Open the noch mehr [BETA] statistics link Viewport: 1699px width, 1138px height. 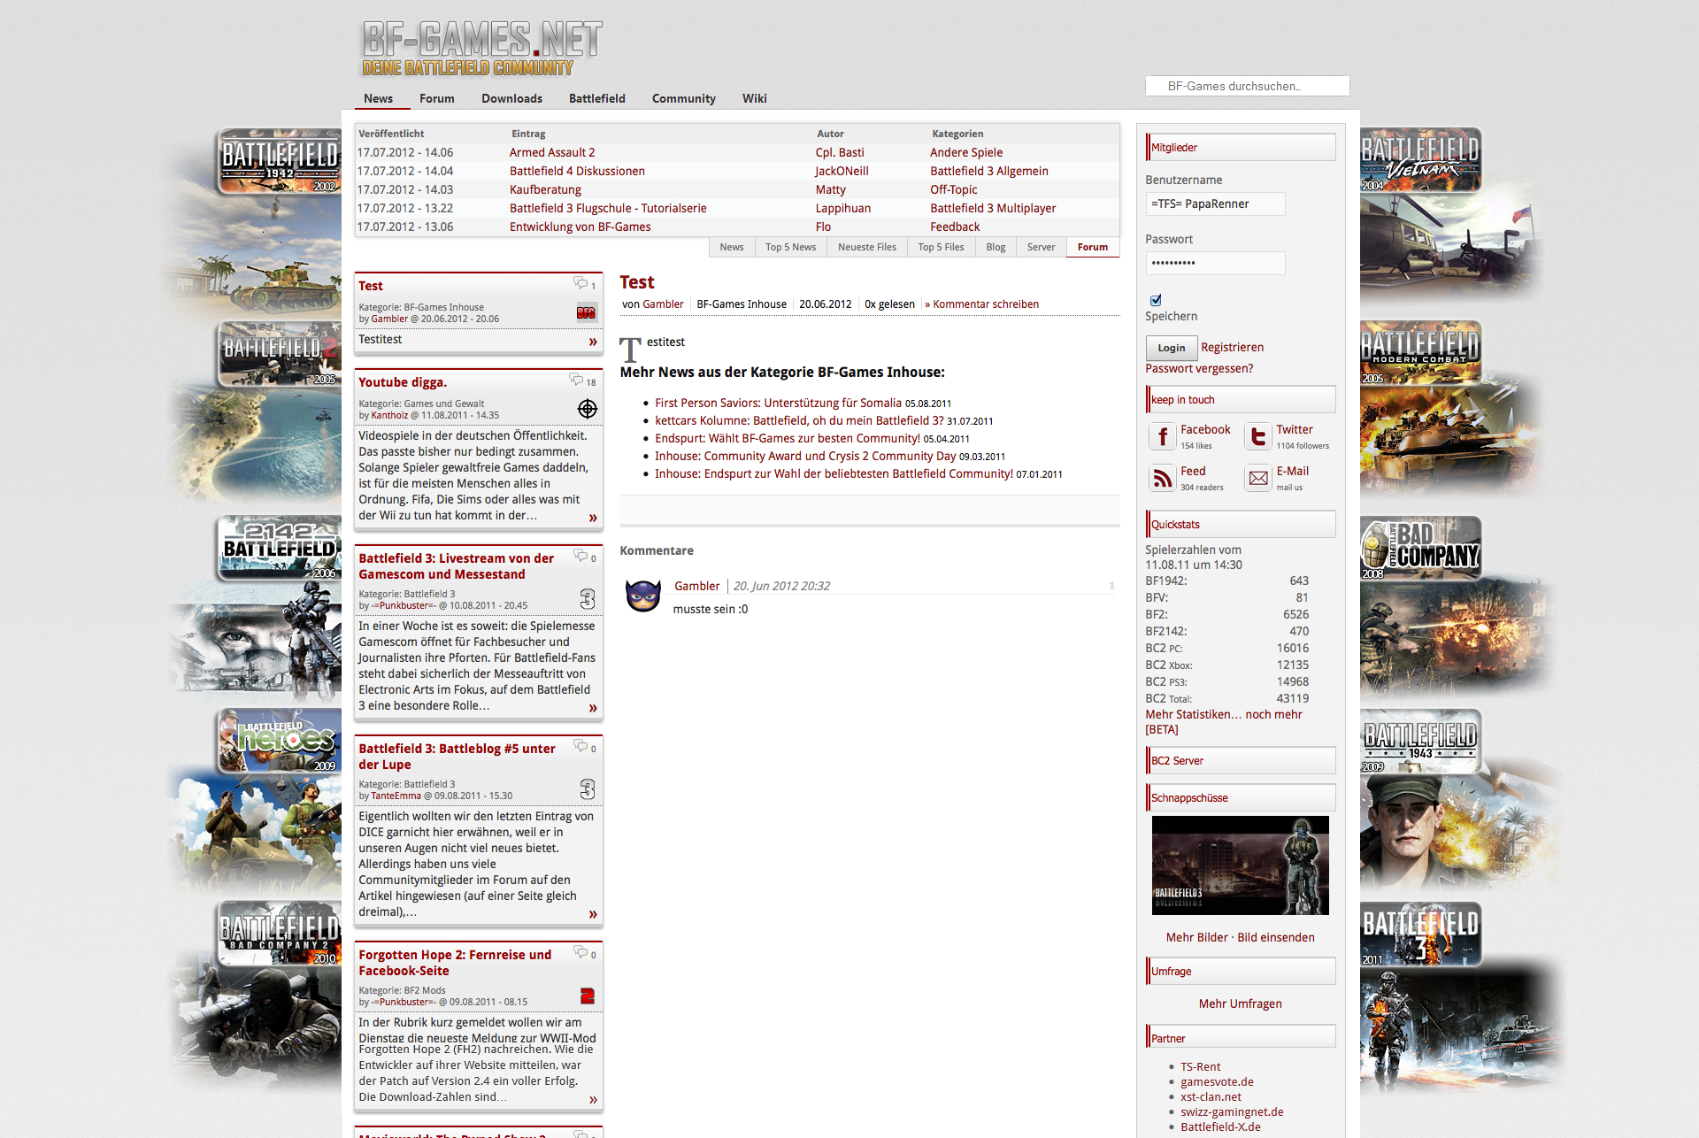1224,722
